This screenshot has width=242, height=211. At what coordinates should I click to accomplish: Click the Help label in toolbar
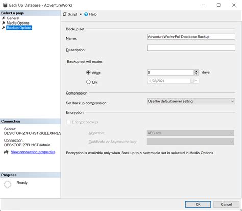(93, 14)
